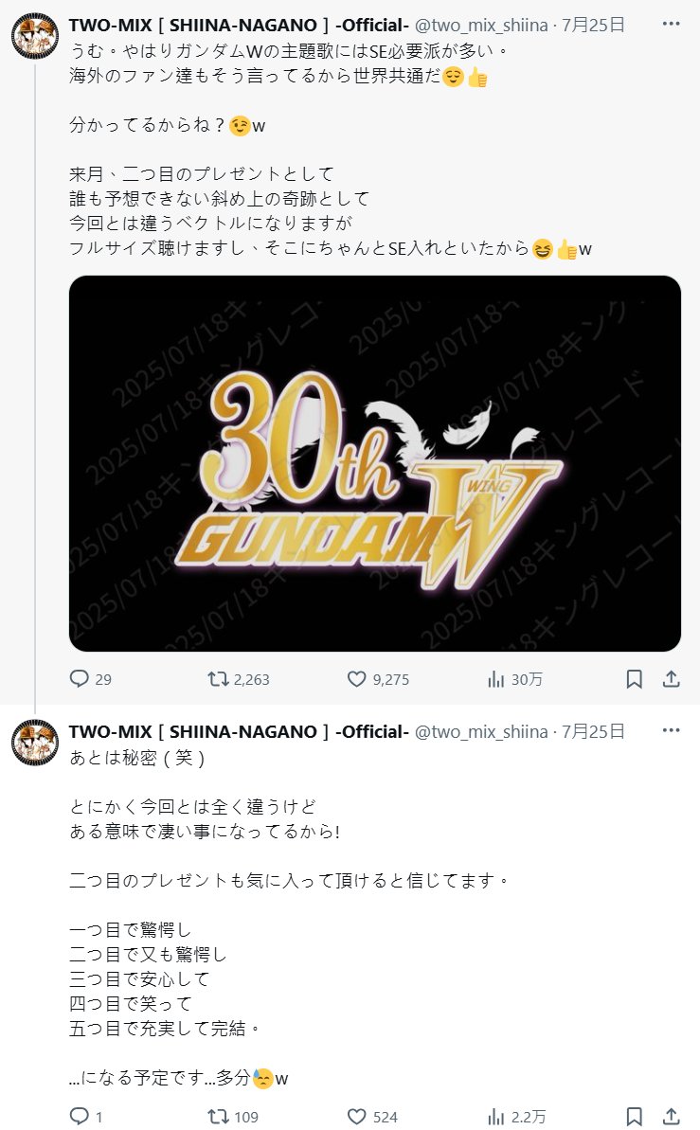
Task: Bookmark the second tweet
Action: point(634,1117)
